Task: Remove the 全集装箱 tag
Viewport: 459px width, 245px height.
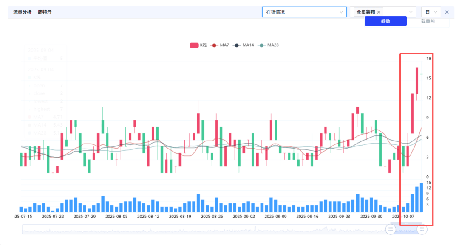Action: pos(379,12)
